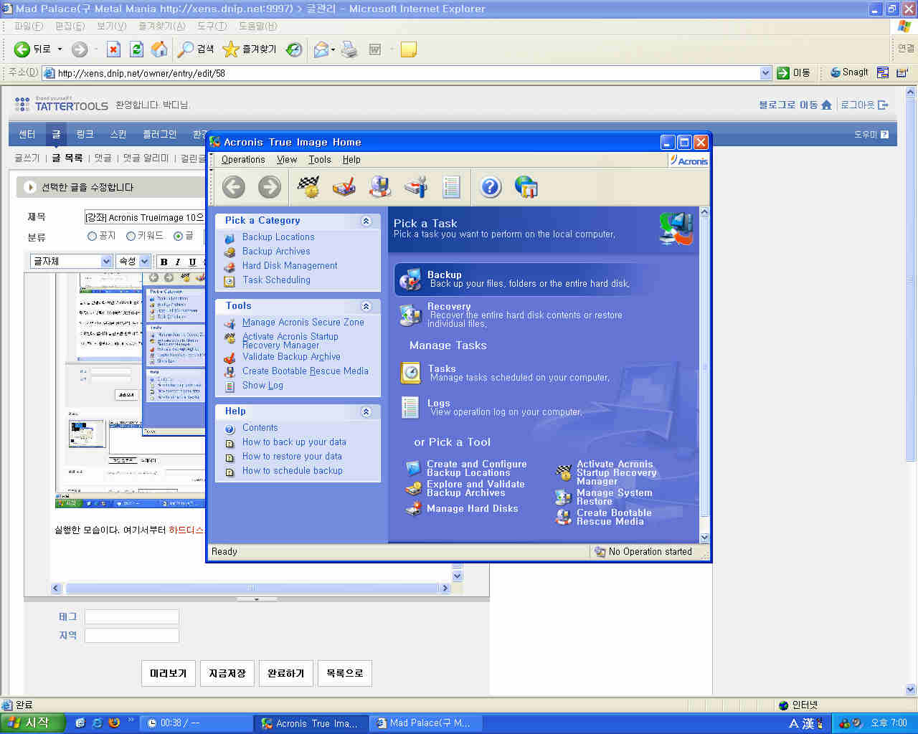Open the View menu in Acronis
This screenshot has height=734, width=918.
[287, 160]
